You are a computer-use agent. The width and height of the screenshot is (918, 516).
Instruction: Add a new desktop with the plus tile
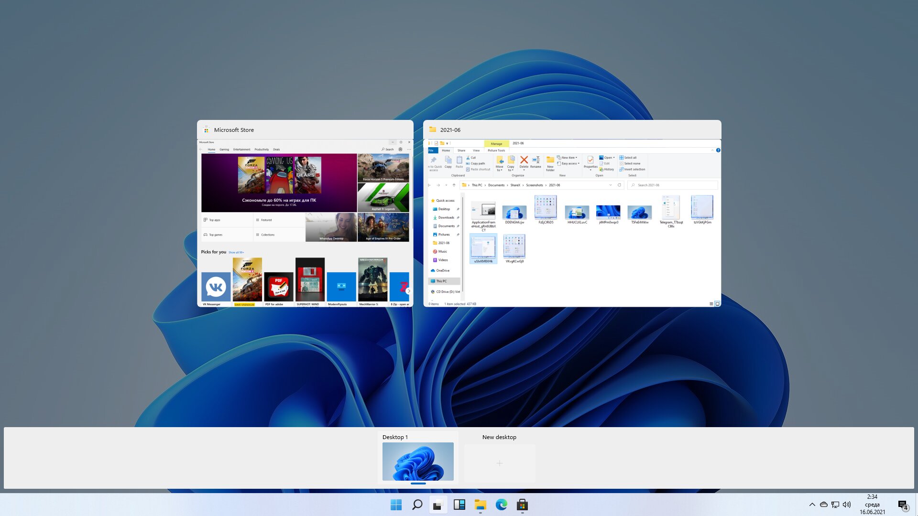[x=499, y=463]
